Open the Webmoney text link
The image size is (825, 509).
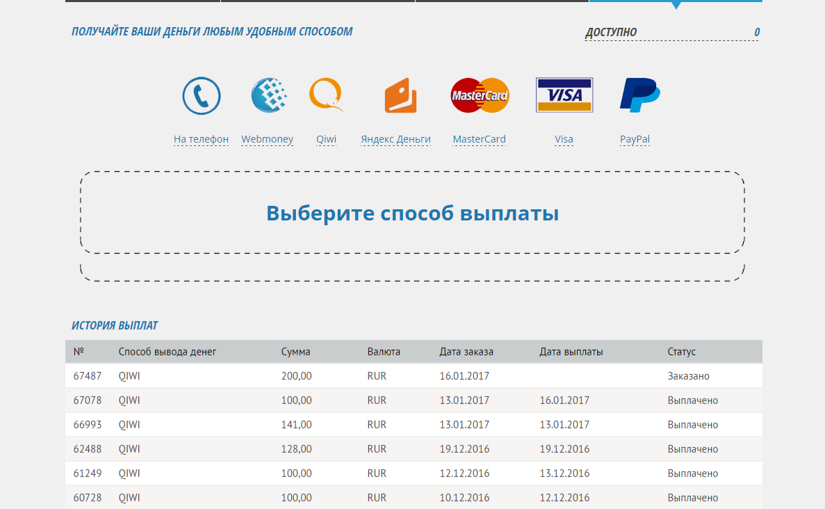click(x=268, y=139)
